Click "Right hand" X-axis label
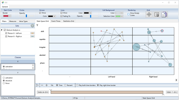 (153, 77)
